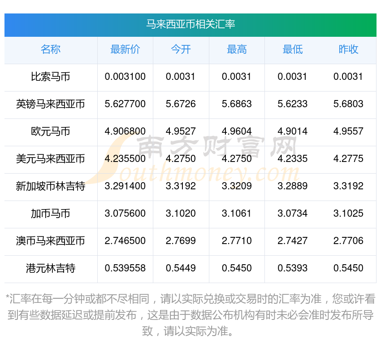Click the 欧元 previous close 4.9557
Viewport: 381px width, 345px height.
(x=348, y=131)
